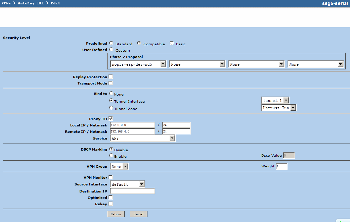Select Bind to None option
Viewport: 350px width, 222px height.
click(111, 94)
